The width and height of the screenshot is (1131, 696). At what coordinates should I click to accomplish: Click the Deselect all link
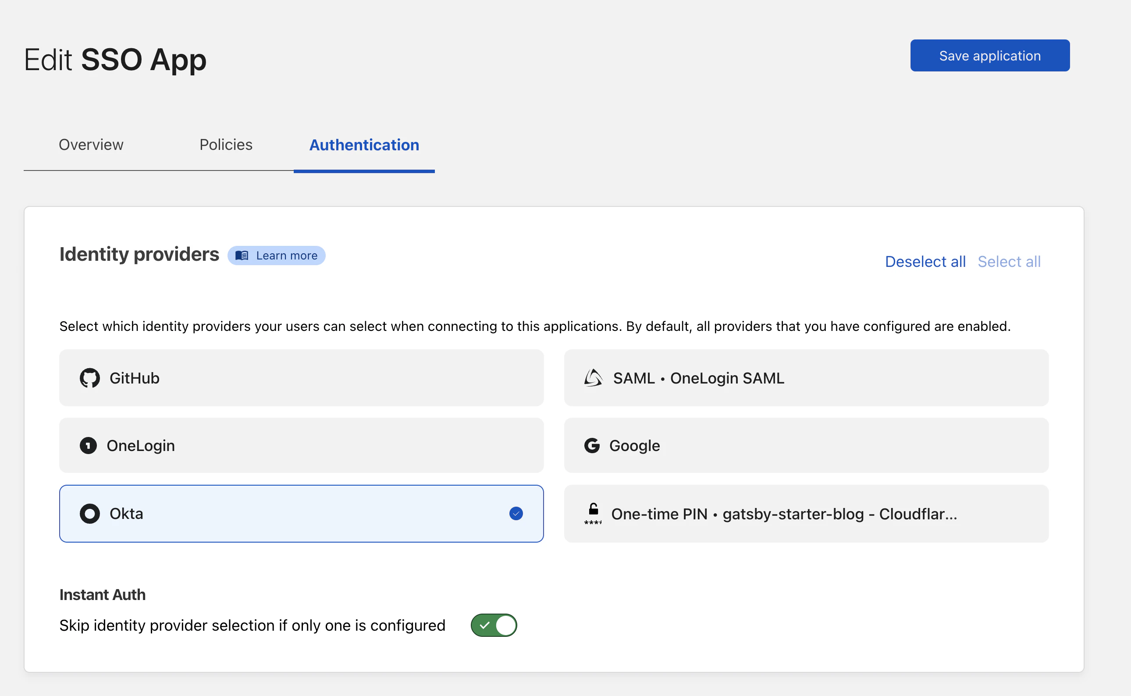coord(925,262)
